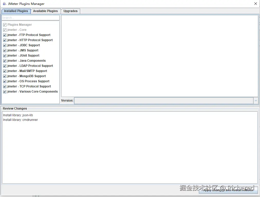Toggle jmeter - OS Process Support checkbox
This screenshot has width=260, height=197.
click(x=5, y=82)
